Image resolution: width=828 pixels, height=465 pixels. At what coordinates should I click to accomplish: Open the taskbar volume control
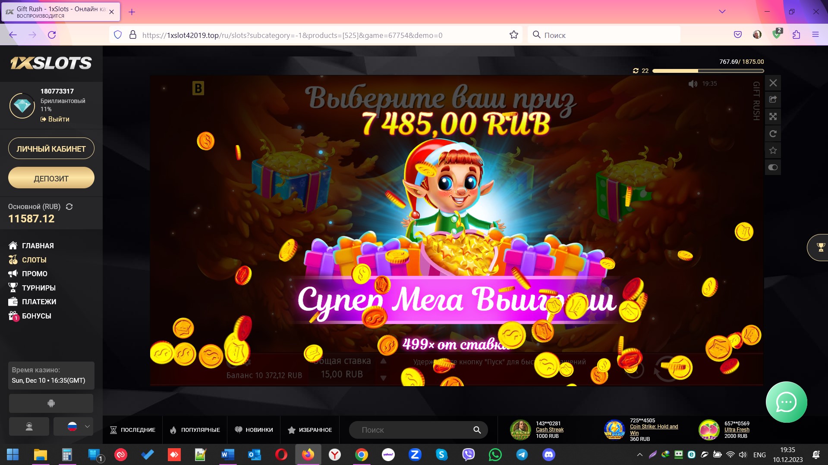743,455
